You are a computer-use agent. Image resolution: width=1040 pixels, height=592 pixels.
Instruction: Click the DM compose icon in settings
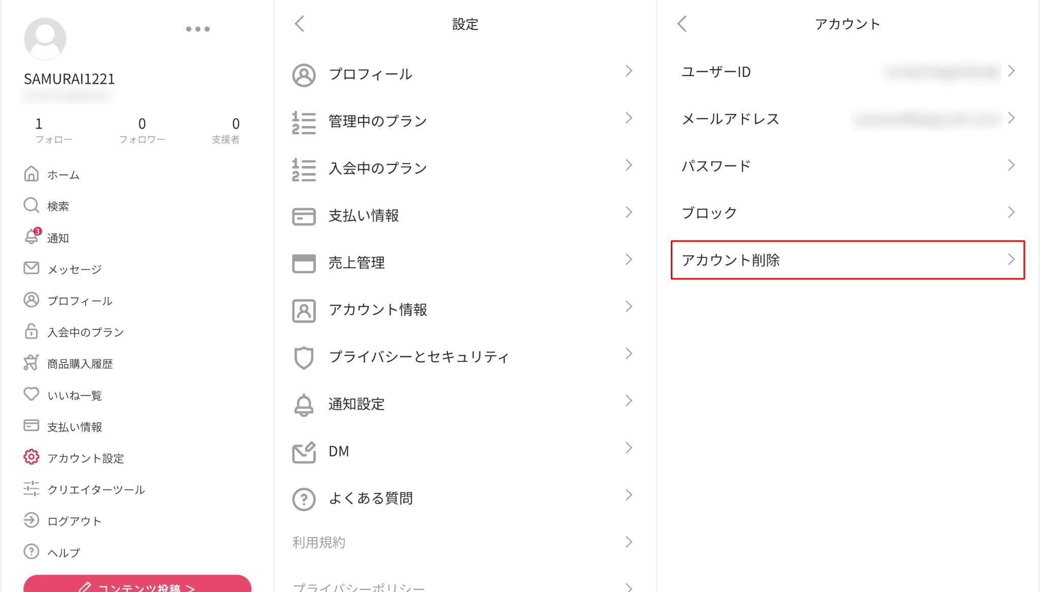point(304,452)
